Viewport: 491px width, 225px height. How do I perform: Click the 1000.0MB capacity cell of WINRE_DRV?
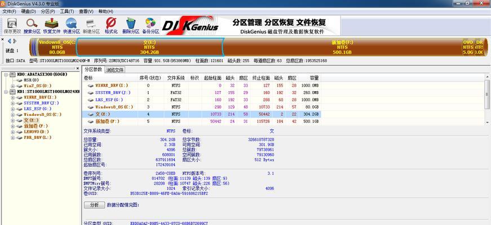pyautogui.click(x=310, y=85)
